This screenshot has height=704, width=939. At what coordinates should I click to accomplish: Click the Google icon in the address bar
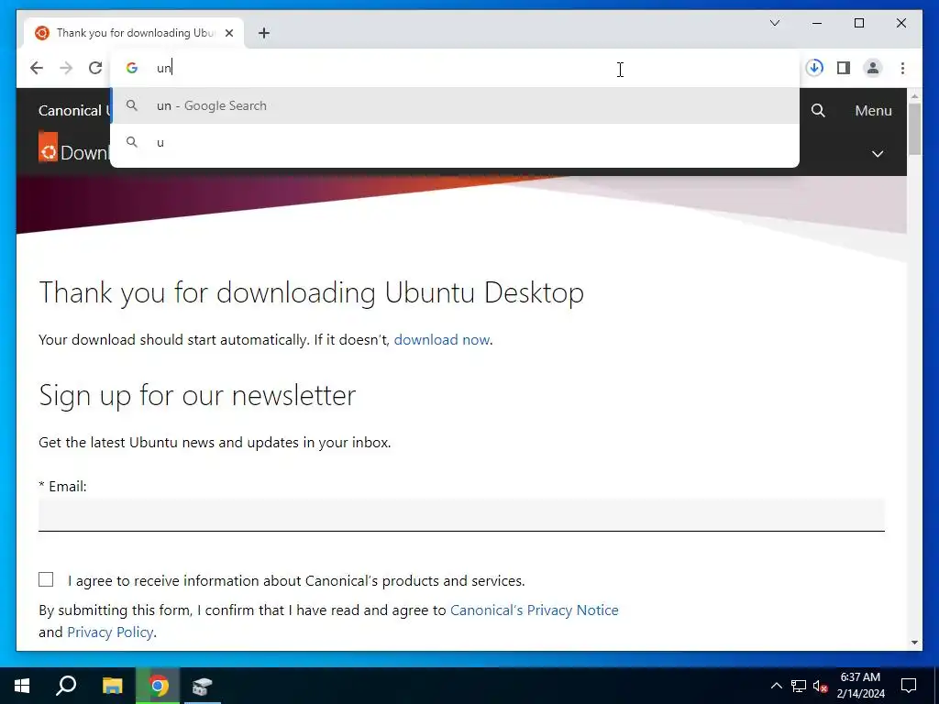point(132,68)
